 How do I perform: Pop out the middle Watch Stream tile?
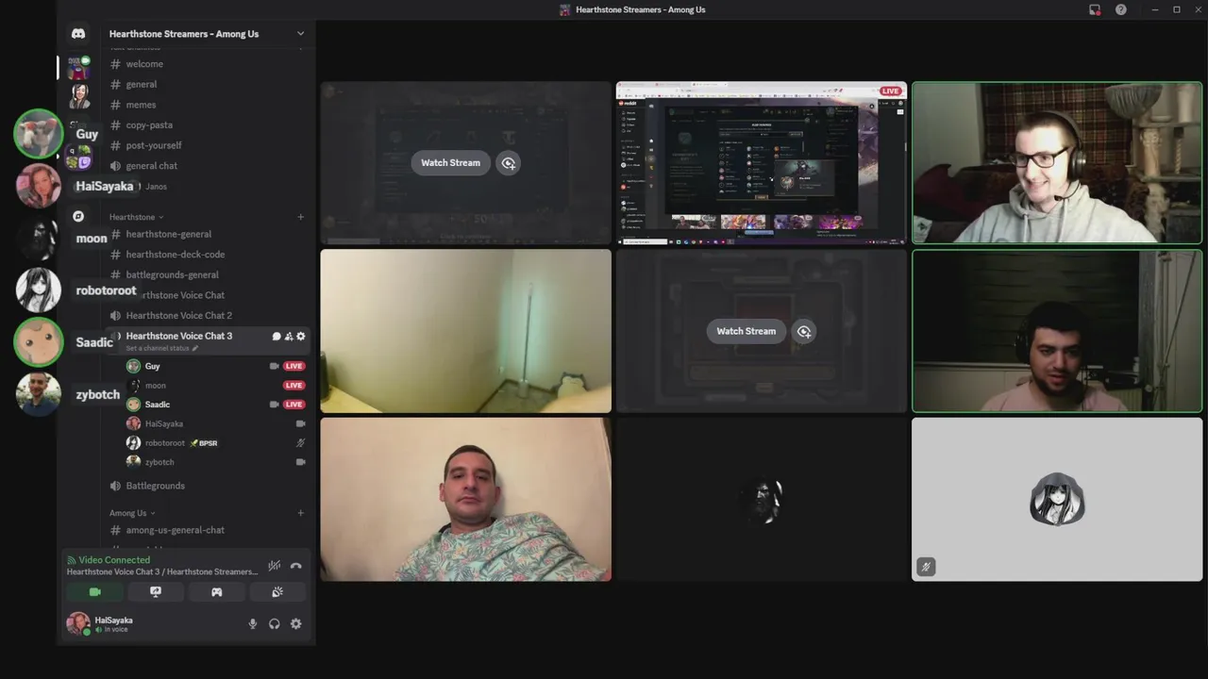tap(803, 331)
